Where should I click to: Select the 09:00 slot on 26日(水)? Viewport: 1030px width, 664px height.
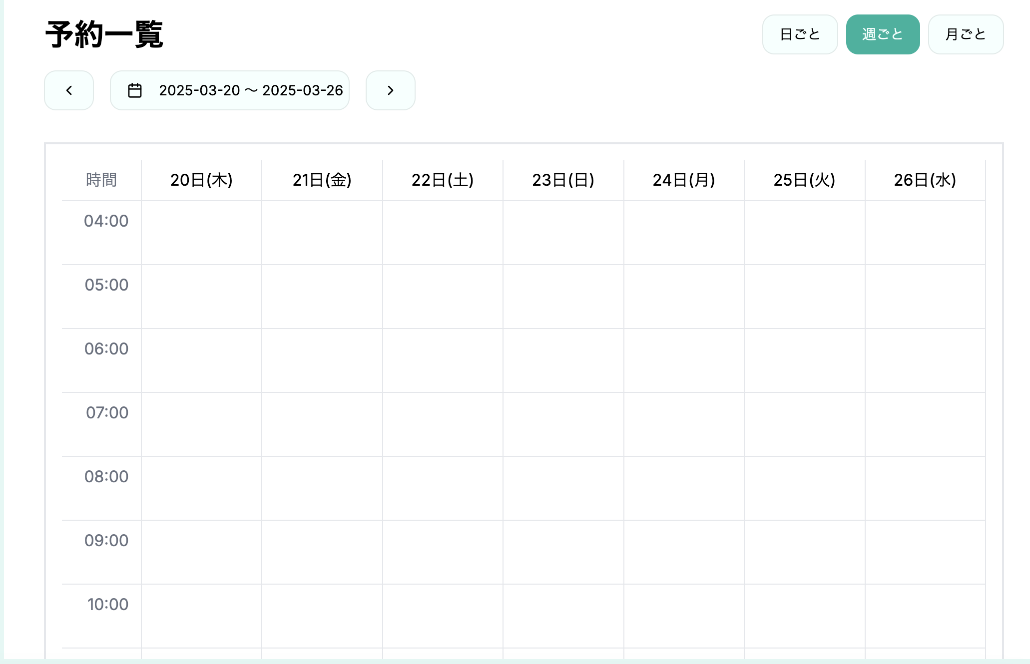point(925,552)
